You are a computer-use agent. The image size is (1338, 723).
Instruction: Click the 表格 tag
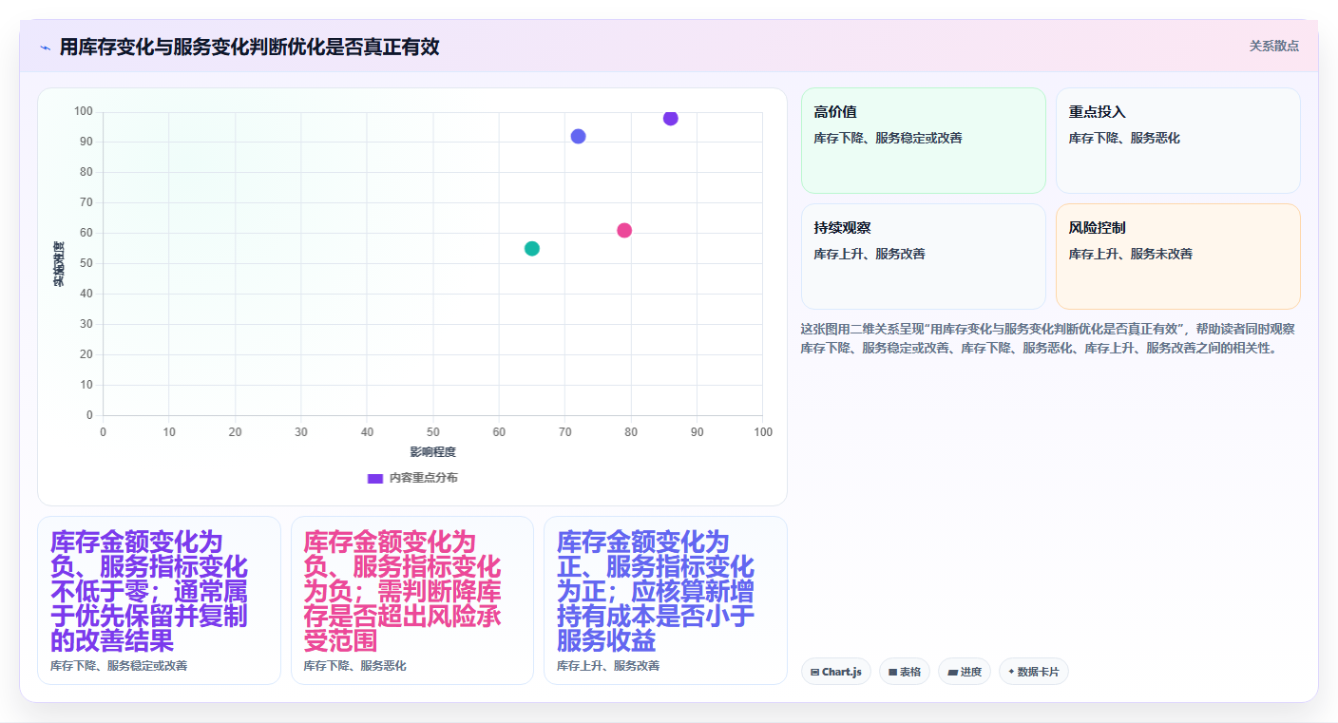905,672
